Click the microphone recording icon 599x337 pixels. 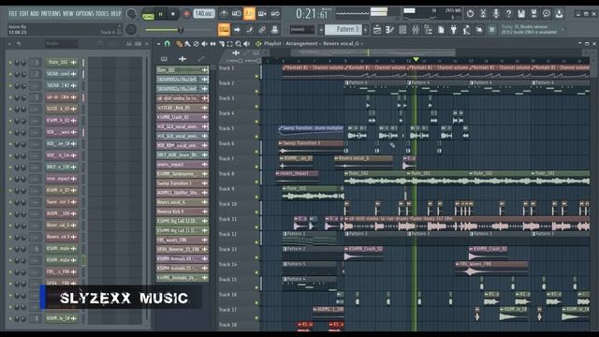pyautogui.click(x=496, y=14)
